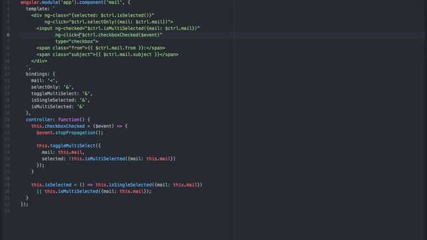Image resolution: width=427 pixels, height=240 pixels.
Task: Click line number 29 in the gutter
Action: click(x=7, y=185)
